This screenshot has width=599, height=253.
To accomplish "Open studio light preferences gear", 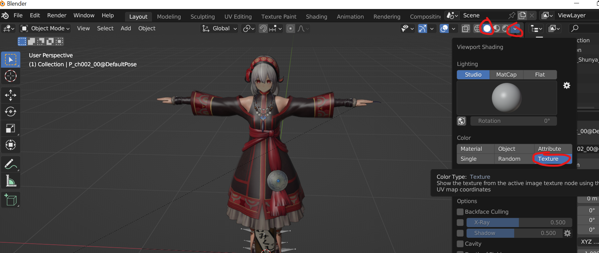I will tap(567, 86).
